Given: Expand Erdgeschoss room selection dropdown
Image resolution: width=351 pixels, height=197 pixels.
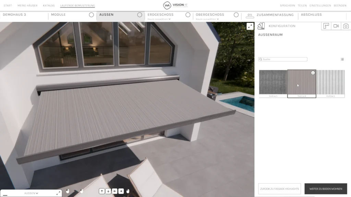Looking at the screenshot, I should point(159,19).
